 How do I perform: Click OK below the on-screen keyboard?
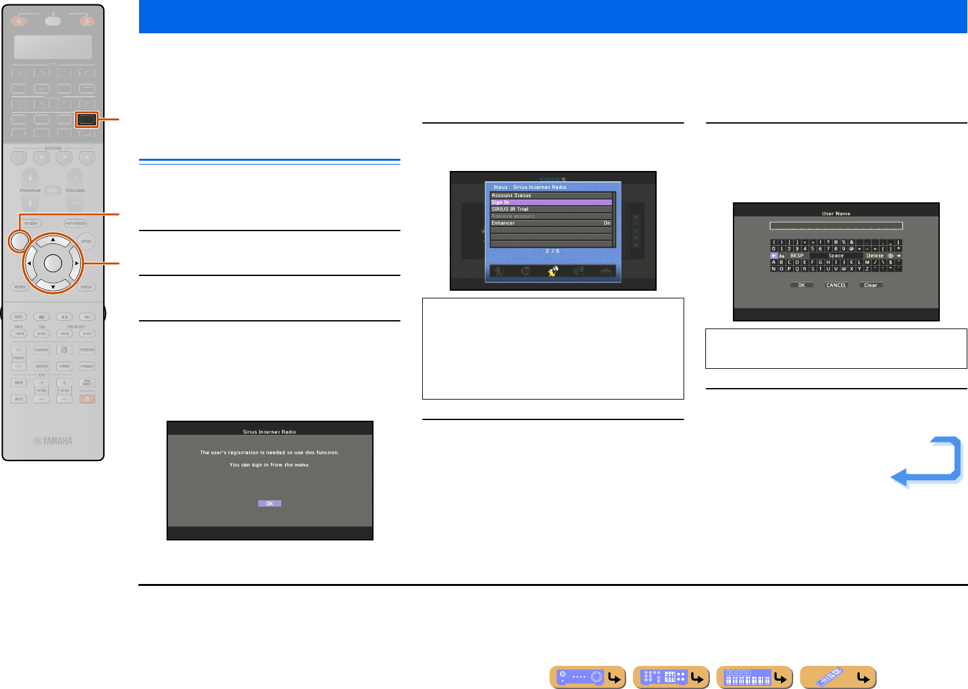(801, 285)
